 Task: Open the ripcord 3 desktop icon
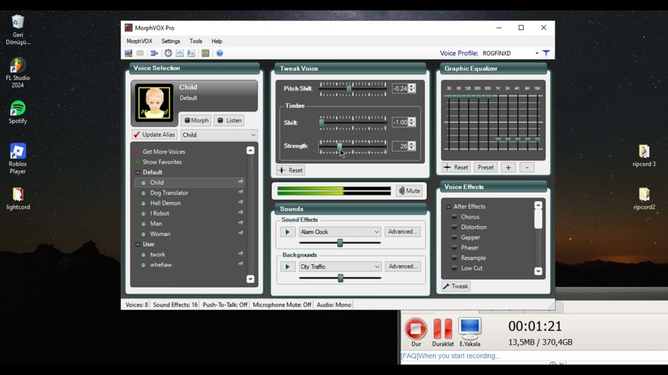point(644,155)
